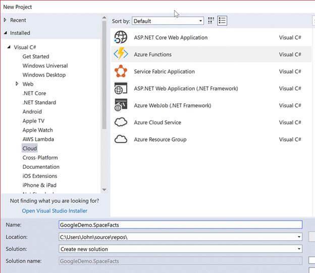This screenshot has height=273, width=315.
Task: Select the .NET Core category
Action: click(34, 93)
